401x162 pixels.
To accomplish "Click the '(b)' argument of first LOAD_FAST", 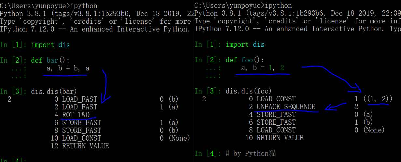I will click(x=173, y=99).
